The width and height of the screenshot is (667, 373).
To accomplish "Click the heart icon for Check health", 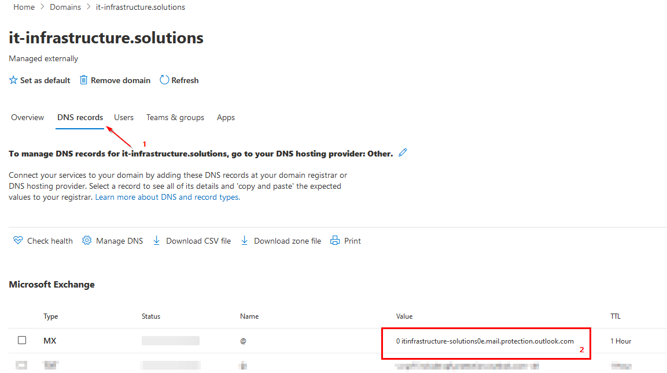I will coord(18,240).
